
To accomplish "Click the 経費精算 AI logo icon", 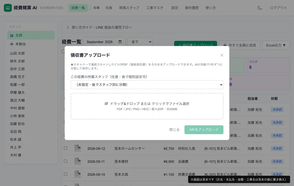I will pos(8,8).
